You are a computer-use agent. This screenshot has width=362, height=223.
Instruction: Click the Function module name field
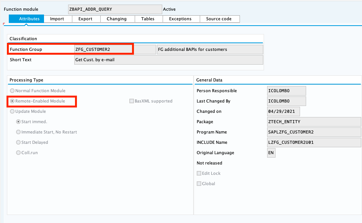[115, 9]
